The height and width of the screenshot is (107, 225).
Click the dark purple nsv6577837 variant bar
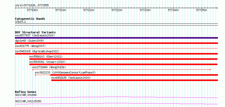click(116, 38)
